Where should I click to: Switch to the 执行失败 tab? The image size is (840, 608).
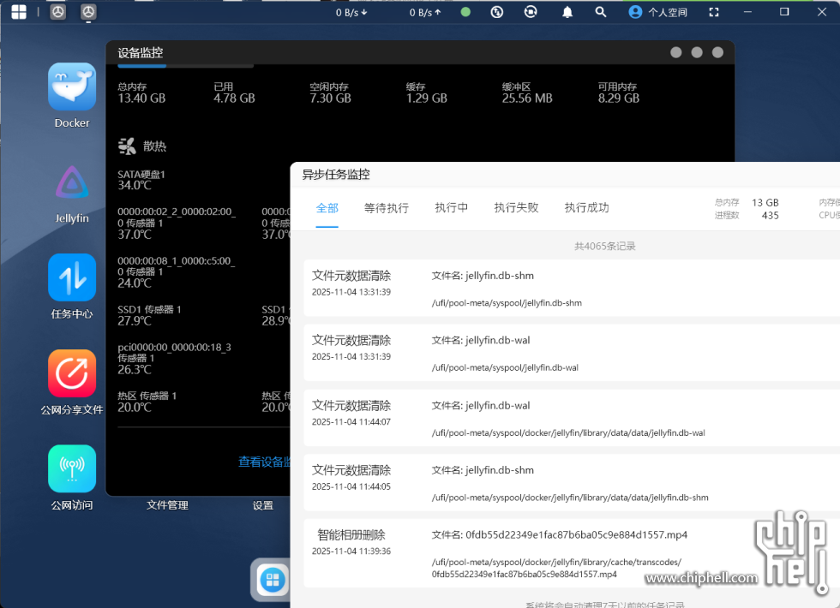pyautogui.click(x=516, y=208)
